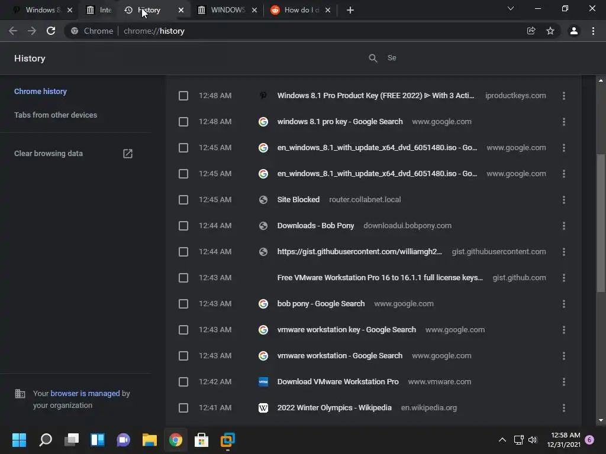
Task: Click the network icon in system tray
Action: point(518,440)
